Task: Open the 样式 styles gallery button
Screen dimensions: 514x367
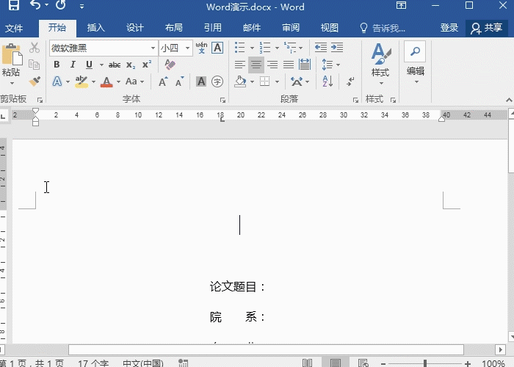Action: pyautogui.click(x=380, y=64)
